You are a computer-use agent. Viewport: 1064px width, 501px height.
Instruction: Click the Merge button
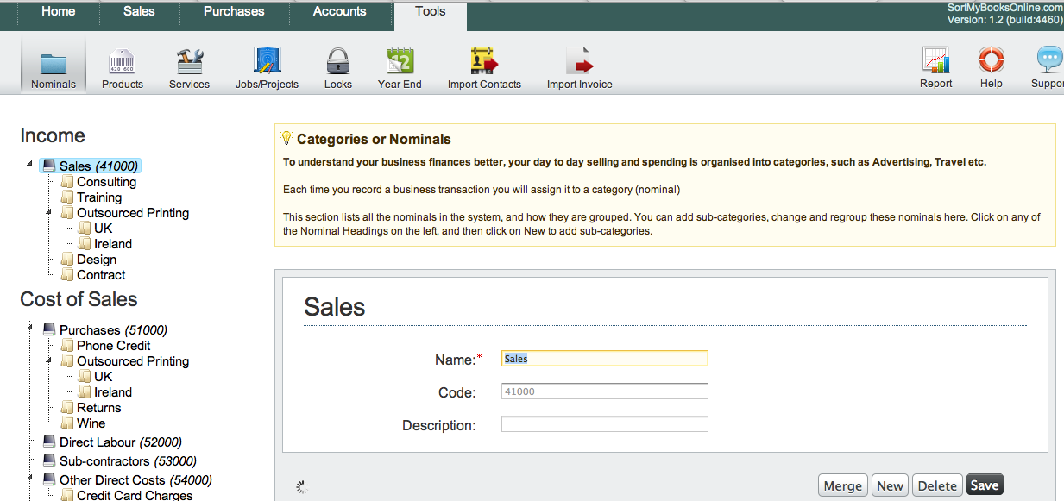tap(842, 485)
